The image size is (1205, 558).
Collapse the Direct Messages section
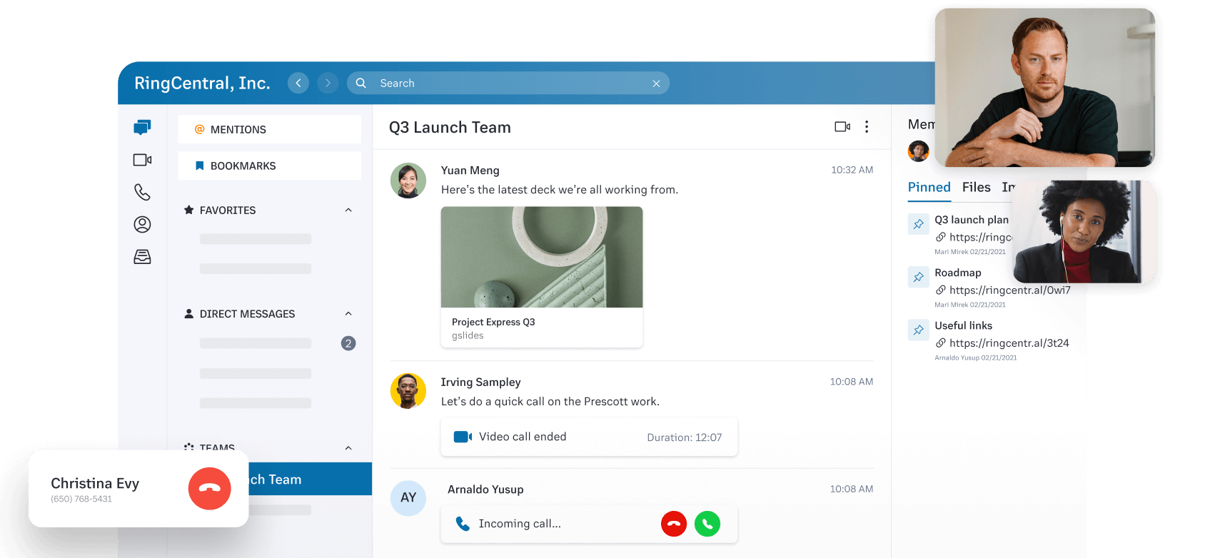348,314
